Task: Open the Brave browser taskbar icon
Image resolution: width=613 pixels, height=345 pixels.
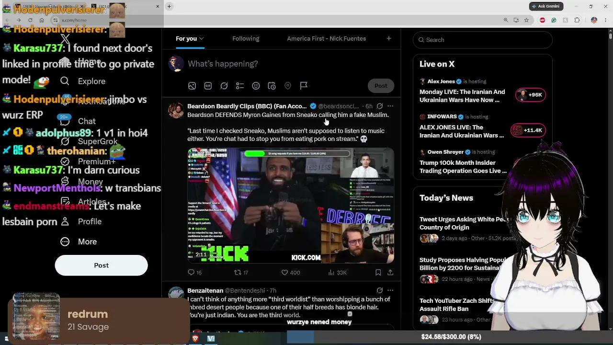Action: [x=195, y=339]
